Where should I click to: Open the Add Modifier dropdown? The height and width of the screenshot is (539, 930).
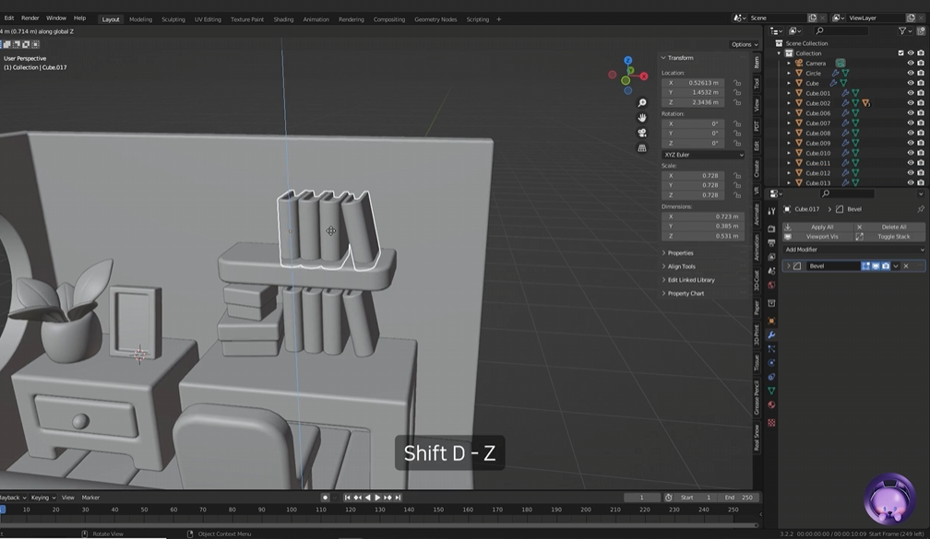tap(854, 250)
